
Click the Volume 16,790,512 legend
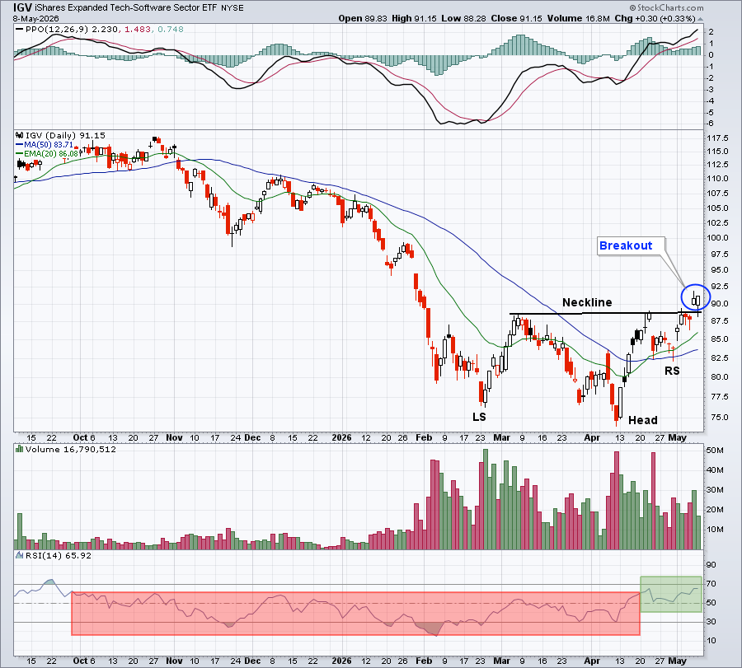coord(71,449)
